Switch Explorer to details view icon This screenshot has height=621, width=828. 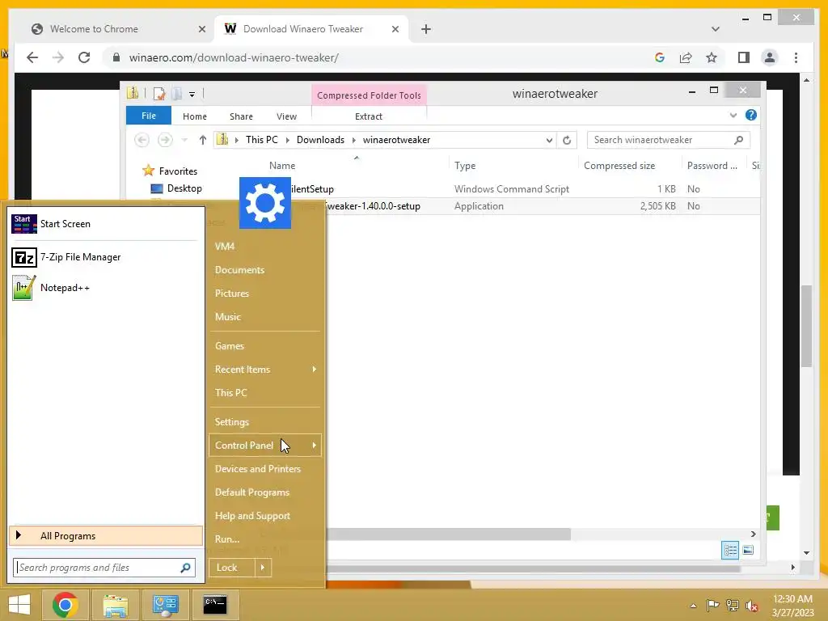point(730,550)
